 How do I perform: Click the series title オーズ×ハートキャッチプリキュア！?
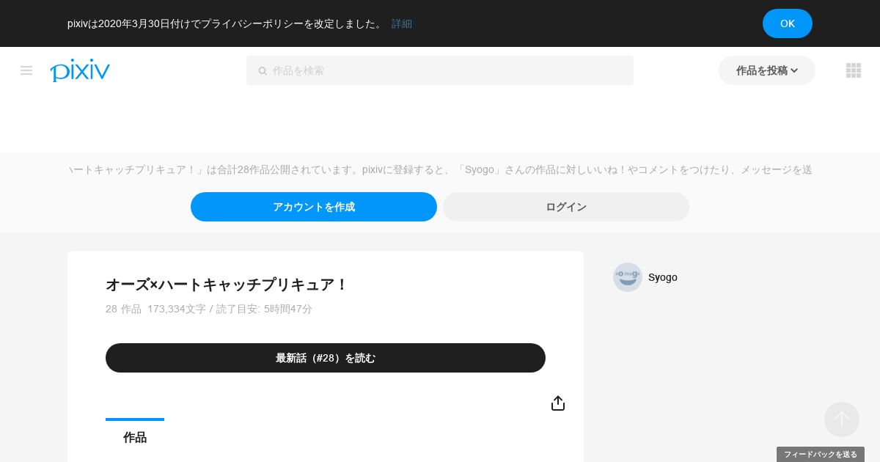tap(227, 285)
